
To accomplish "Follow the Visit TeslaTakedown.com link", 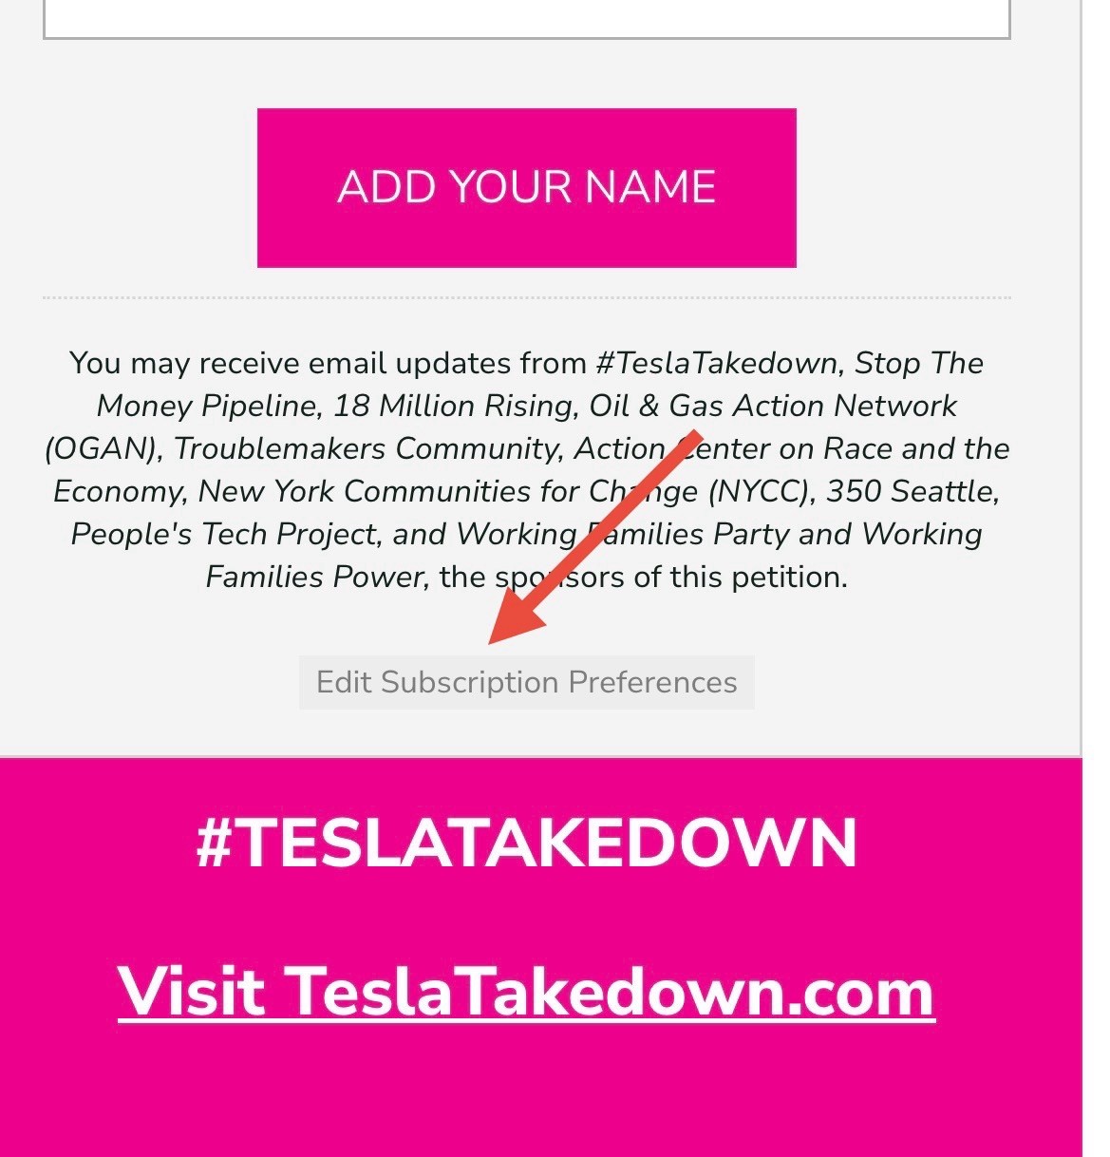I will (526, 991).
